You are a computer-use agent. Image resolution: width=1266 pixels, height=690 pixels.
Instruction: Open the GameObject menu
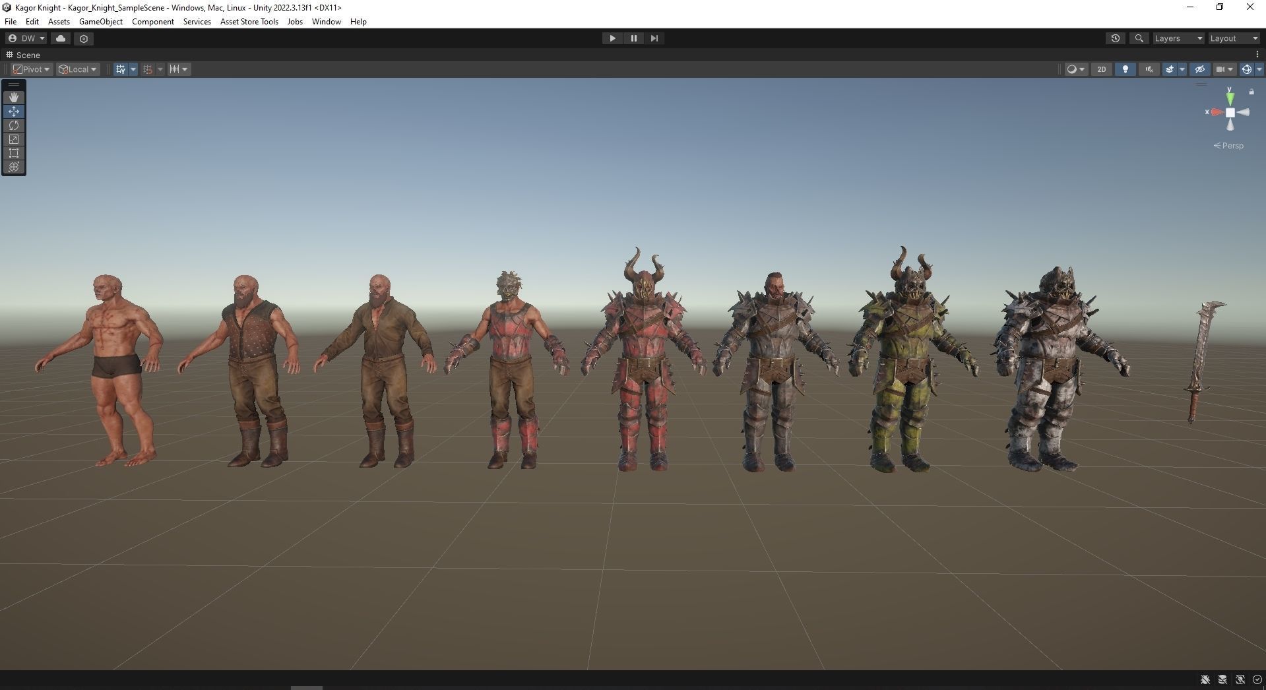click(101, 22)
